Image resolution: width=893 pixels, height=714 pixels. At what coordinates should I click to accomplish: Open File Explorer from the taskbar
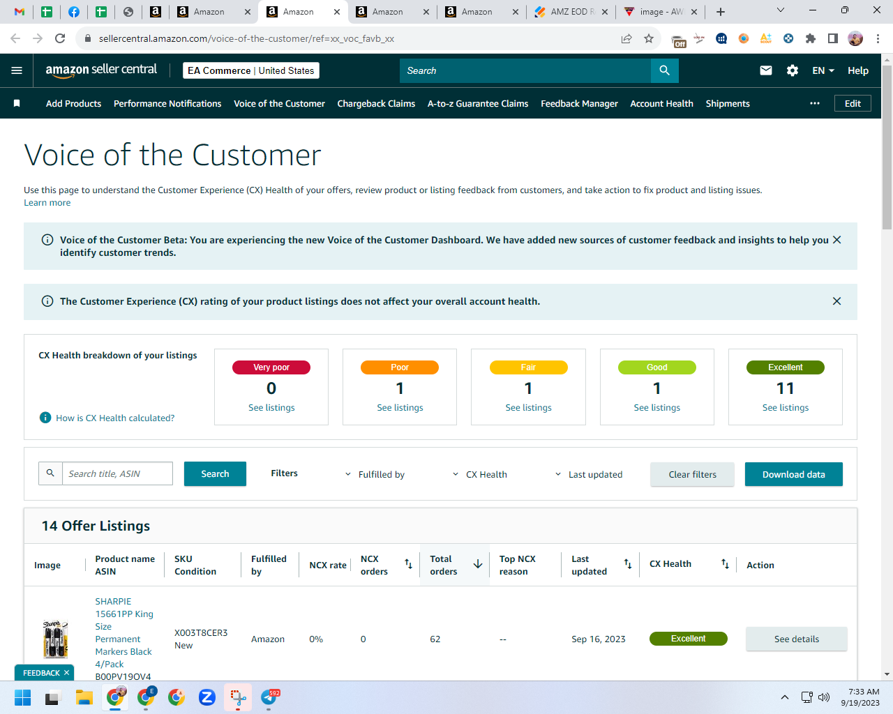pos(84,697)
